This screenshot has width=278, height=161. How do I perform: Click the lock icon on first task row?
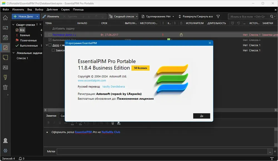181,35
